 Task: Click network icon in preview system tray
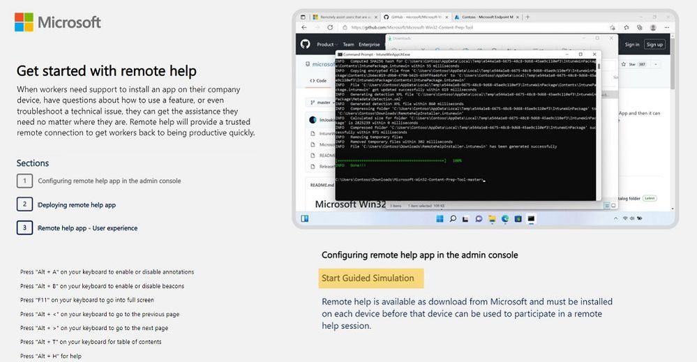click(625, 218)
